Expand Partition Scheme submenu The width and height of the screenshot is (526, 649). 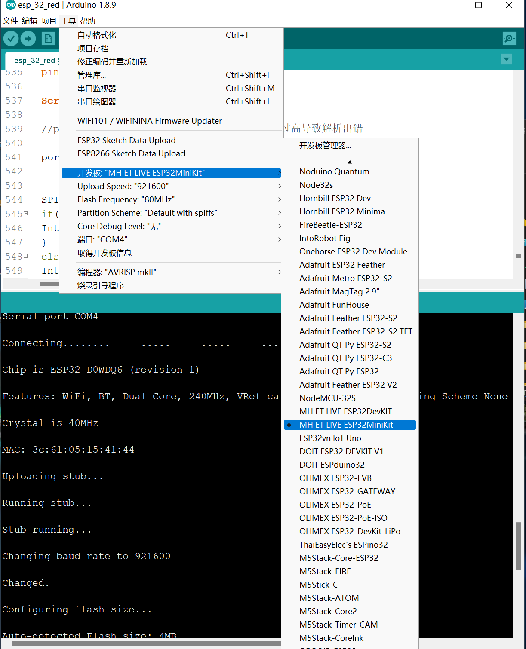click(x=171, y=213)
